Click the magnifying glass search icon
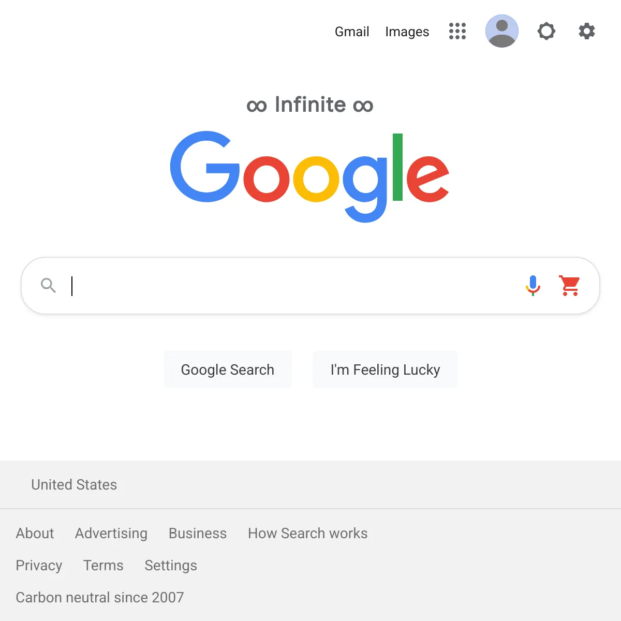Screen dimensions: 621x621 click(x=48, y=285)
